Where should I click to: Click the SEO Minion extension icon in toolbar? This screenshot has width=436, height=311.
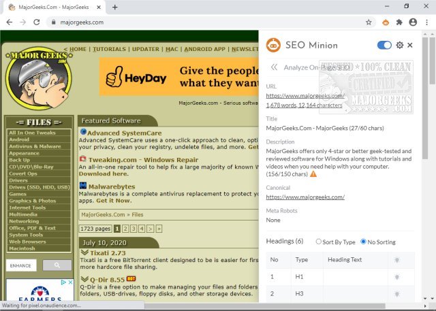pos(386,22)
